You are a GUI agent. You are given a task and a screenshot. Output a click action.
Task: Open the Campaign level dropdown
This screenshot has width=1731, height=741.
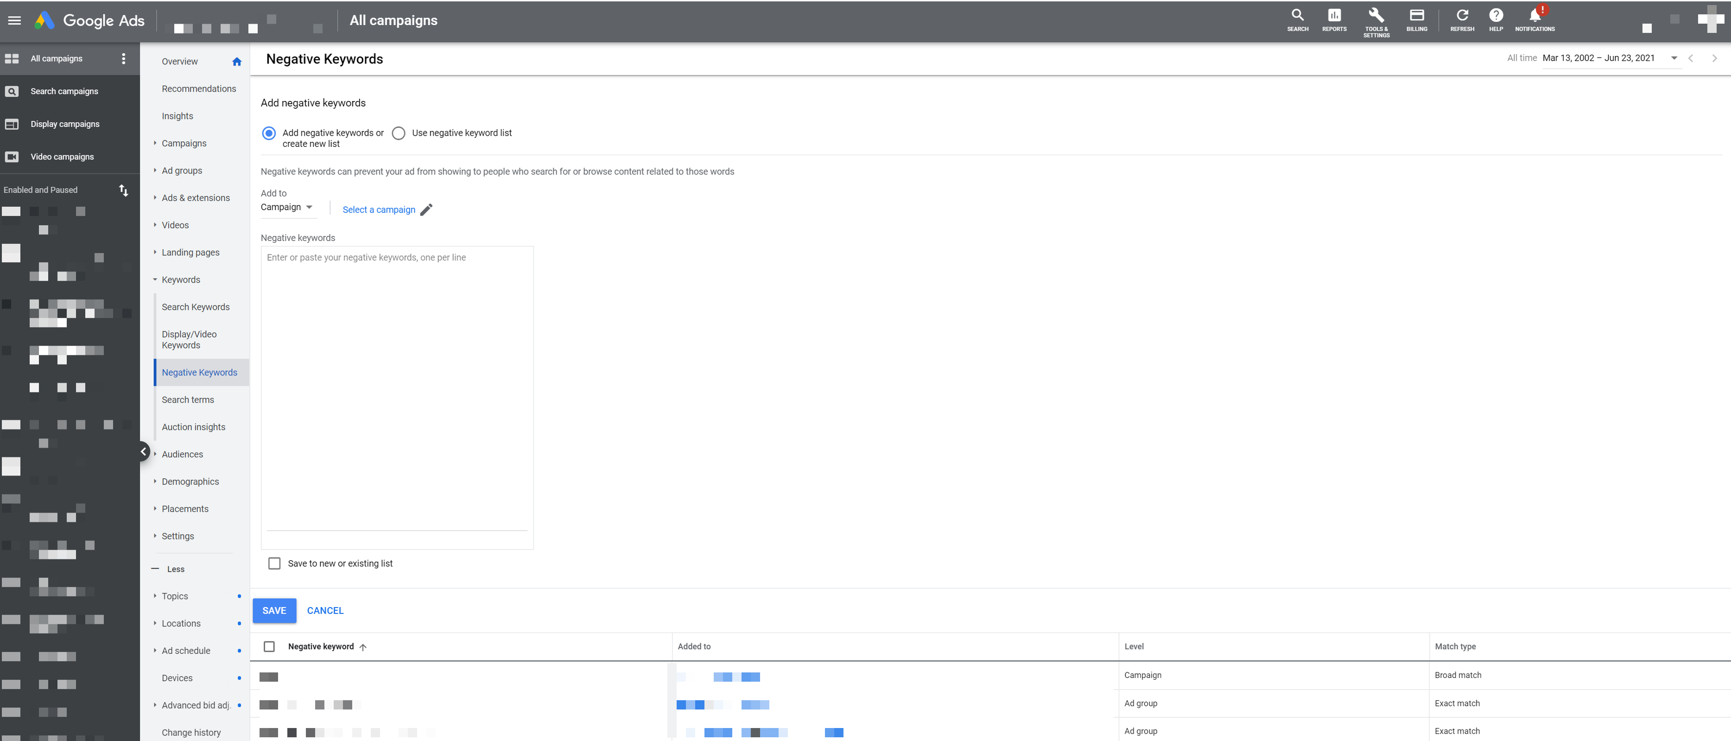pos(286,208)
